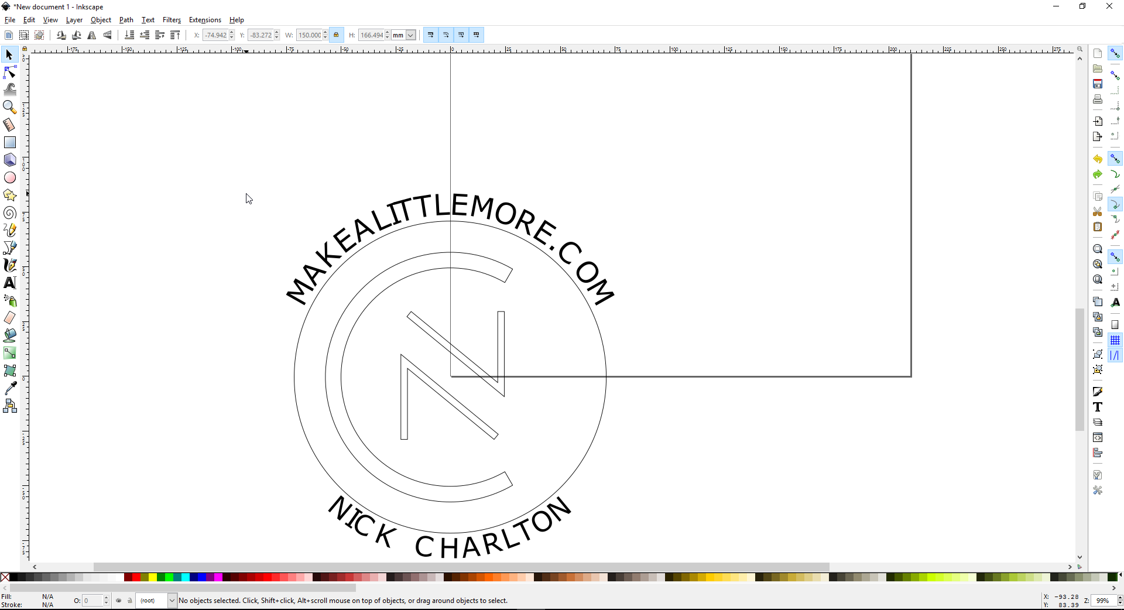1124x610 pixels.
Task: Open the Path menu
Action: point(126,20)
